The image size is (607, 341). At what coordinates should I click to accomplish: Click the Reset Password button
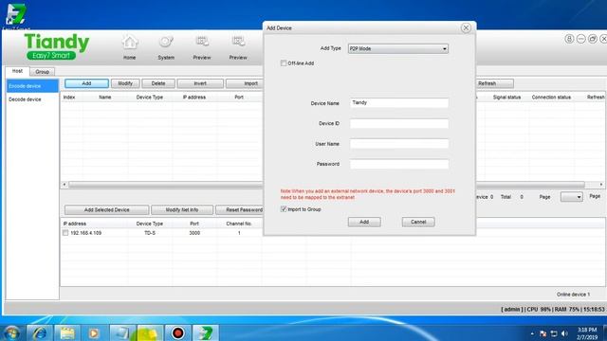point(240,210)
